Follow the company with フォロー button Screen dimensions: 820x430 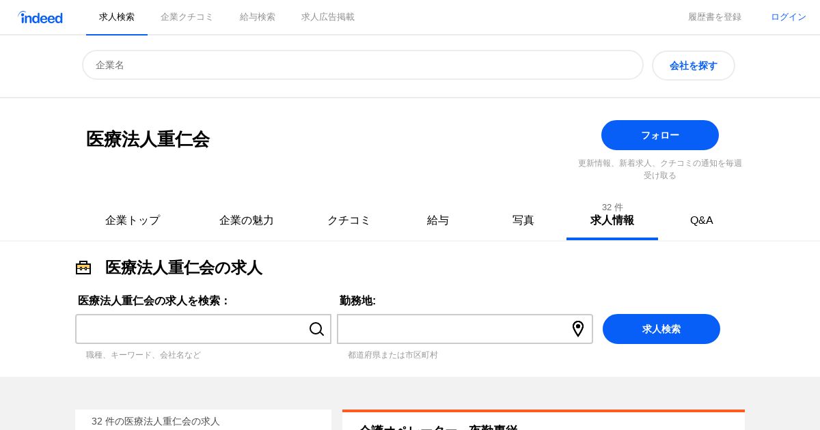tap(660, 135)
